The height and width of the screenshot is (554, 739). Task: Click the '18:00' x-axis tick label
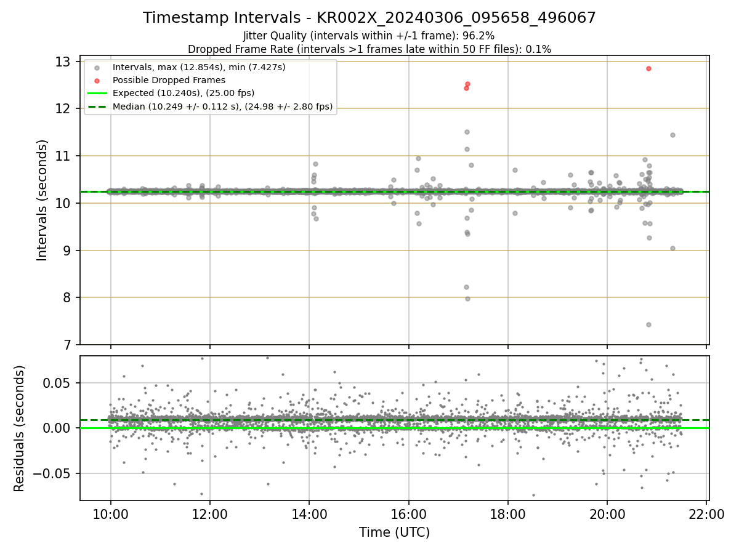click(x=508, y=515)
